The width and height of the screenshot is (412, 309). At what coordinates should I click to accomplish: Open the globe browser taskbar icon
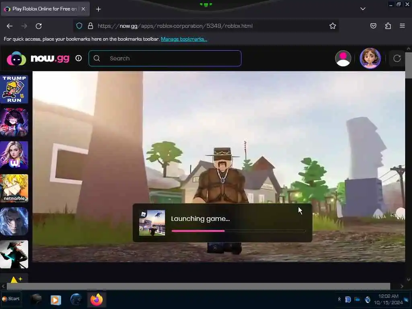point(76,299)
